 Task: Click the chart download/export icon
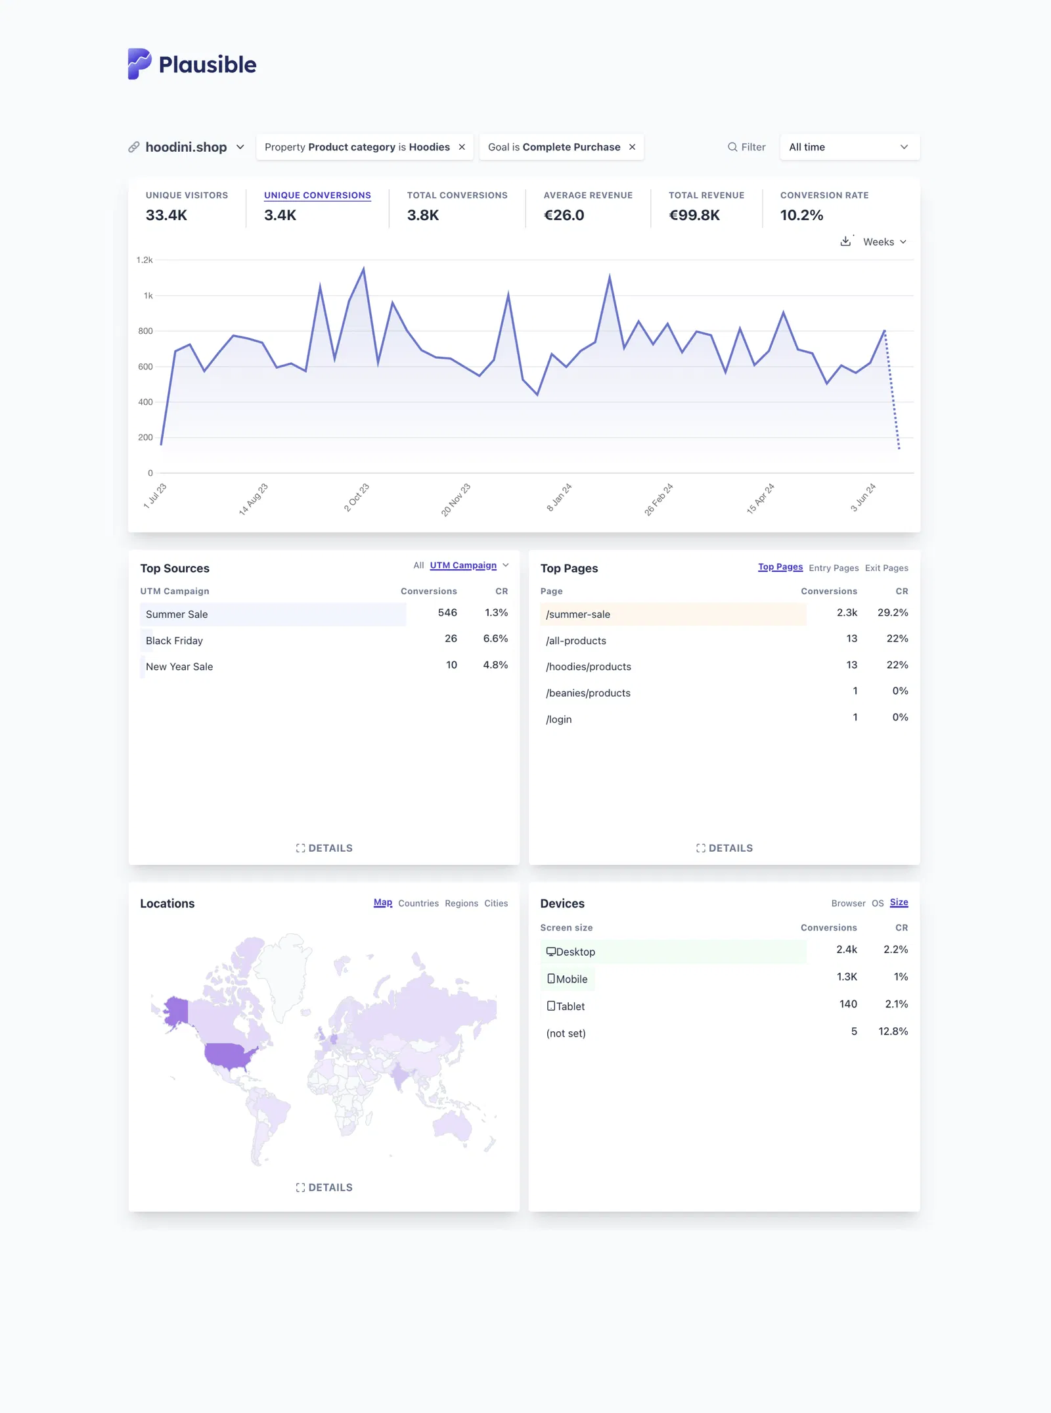point(845,241)
